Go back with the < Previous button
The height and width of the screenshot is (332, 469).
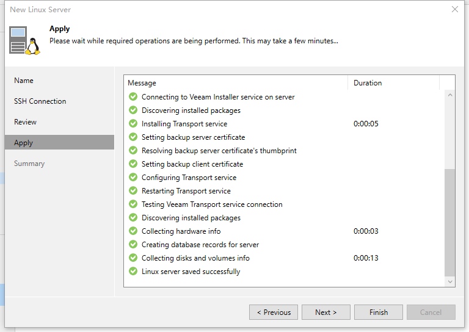coord(274,312)
